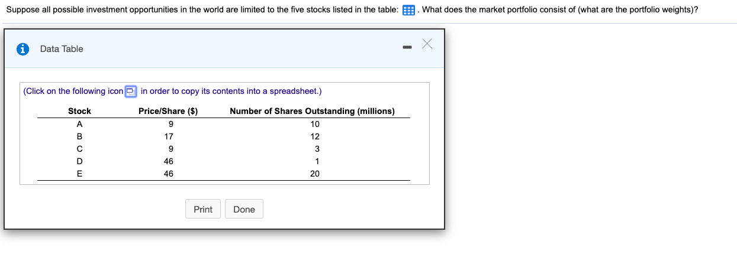The image size is (737, 264).
Task: Click the Done button
Action: pos(244,209)
